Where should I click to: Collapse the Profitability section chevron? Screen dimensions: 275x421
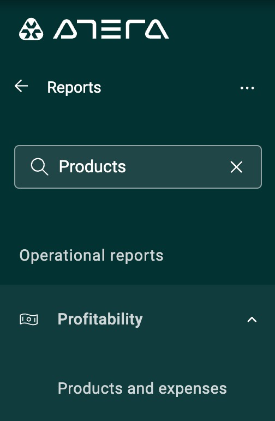tap(252, 320)
